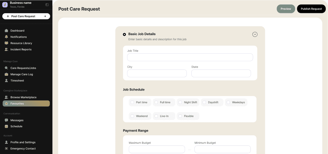Click the Favourites star icon

point(6,103)
